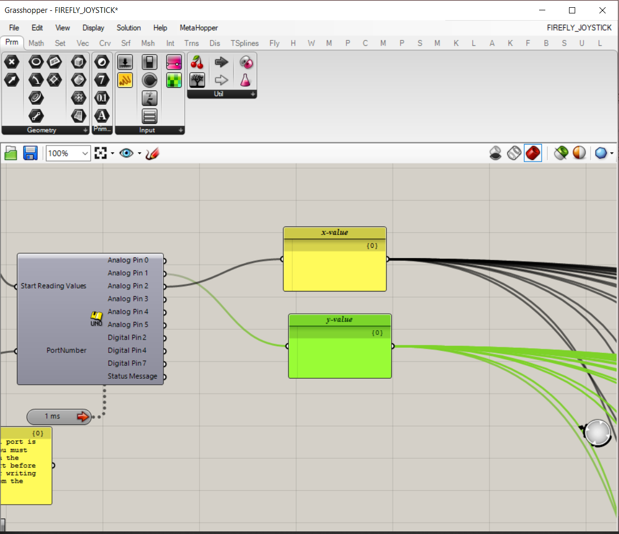Select the dark arrow Relay icon

click(221, 62)
